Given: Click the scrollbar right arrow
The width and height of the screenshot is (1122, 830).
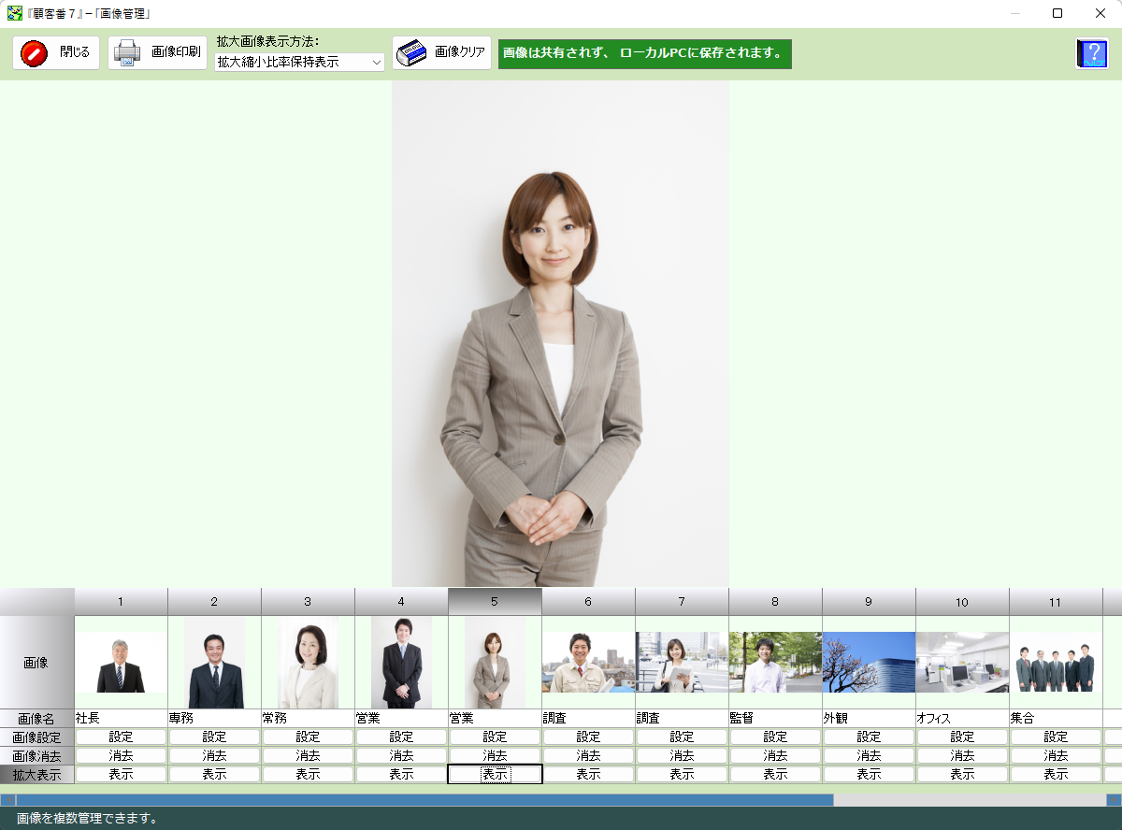Looking at the screenshot, I should pos(1114,800).
